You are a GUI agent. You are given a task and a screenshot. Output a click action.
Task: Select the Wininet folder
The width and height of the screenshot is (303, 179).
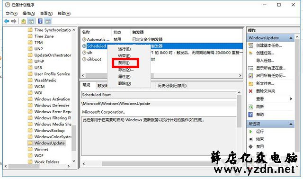[x=38, y=149]
